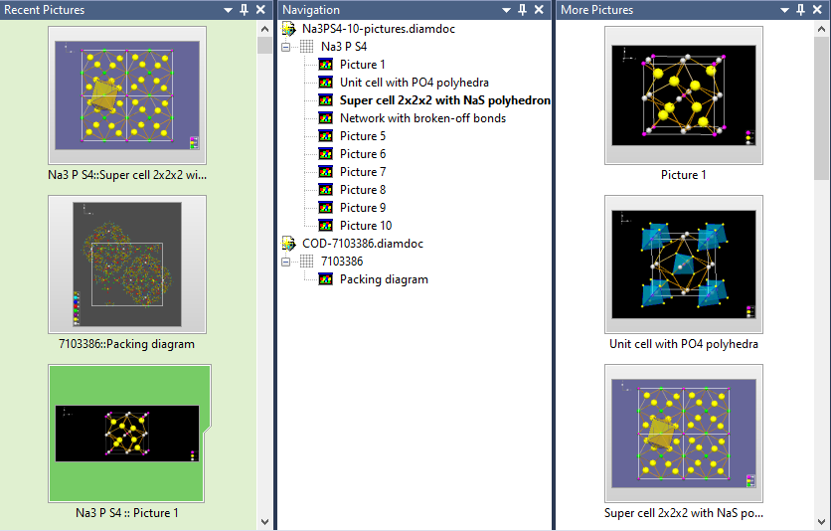Click the COD-7103386.diamdoc document icon
The image size is (831, 531).
click(x=289, y=244)
